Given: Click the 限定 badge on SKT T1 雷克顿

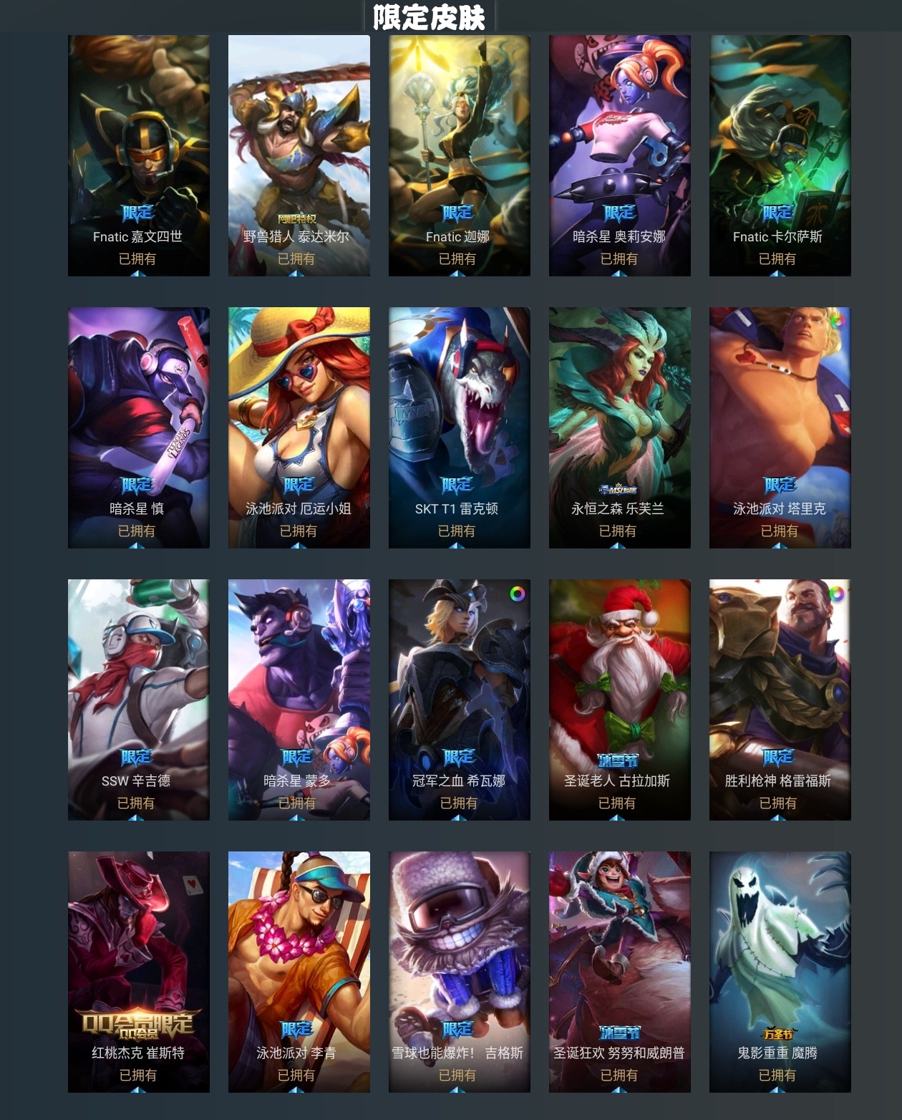Looking at the screenshot, I should (x=457, y=485).
